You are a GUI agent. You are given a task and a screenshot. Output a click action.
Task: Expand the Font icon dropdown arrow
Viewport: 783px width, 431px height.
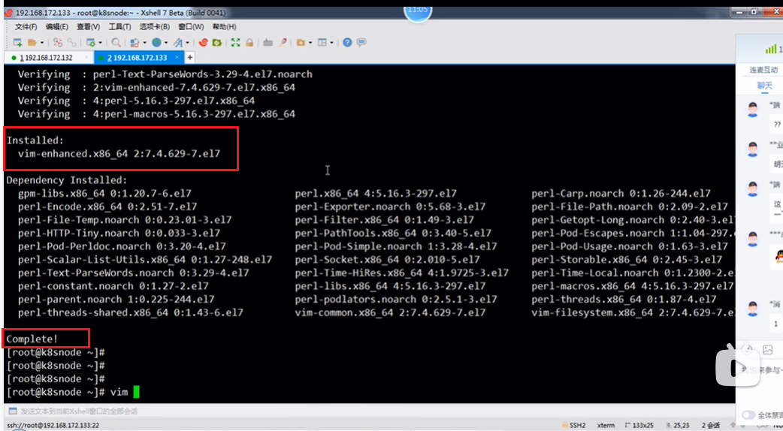(188, 42)
